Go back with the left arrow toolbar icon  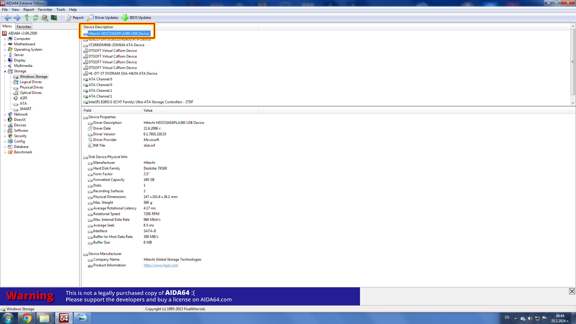[8, 18]
